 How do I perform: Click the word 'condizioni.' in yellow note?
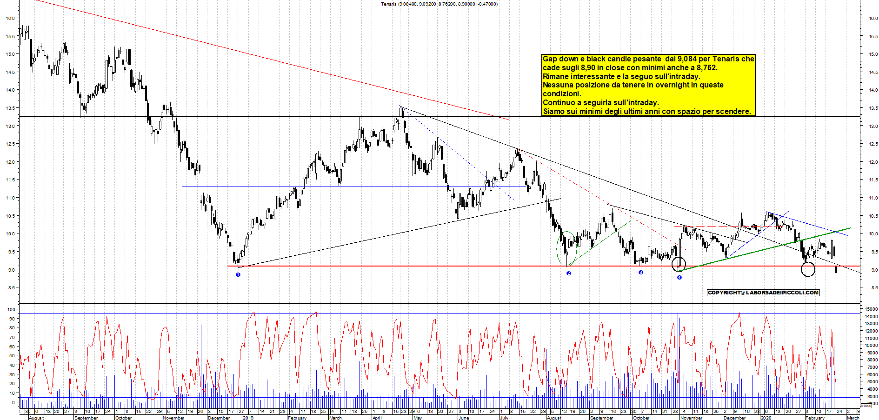click(562, 93)
